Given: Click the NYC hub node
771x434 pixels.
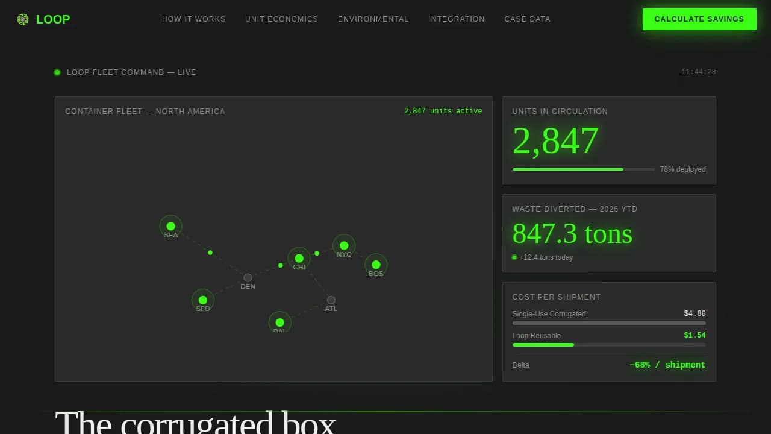Looking at the screenshot, I should pyautogui.click(x=344, y=245).
